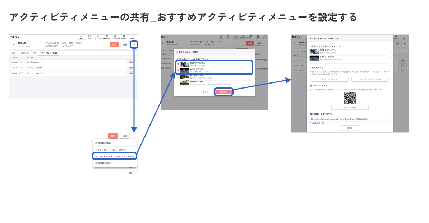This screenshot has height=223, width=429.
Task: Check the third program checkbox in the dialog
Action: pyautogui.click(x=177, y=77)
